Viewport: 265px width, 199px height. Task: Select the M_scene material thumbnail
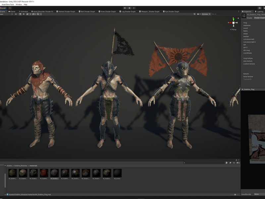[x=117, y=173]
